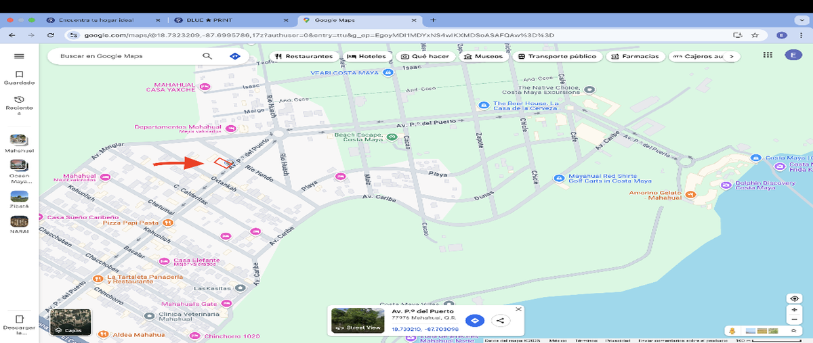Click the coordinates link in location card
The width and height of the screenshot is (813, 343).
click(x=425, y=329)
